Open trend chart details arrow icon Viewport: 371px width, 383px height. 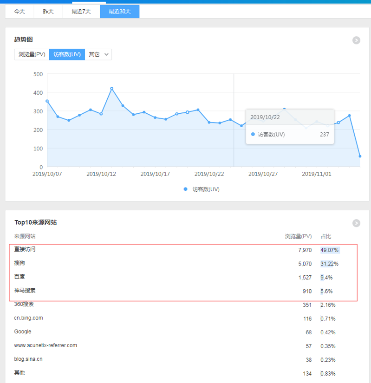click(x=356, y=40)
